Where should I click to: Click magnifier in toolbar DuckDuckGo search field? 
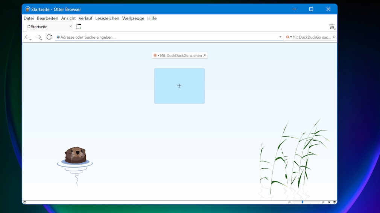334,37
